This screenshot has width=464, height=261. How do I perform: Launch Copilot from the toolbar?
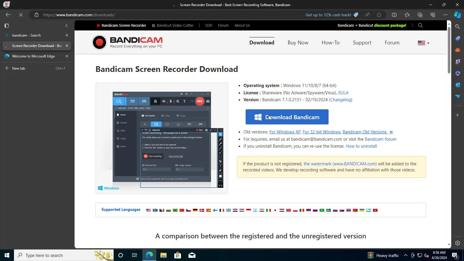click(x=458, y=15)
